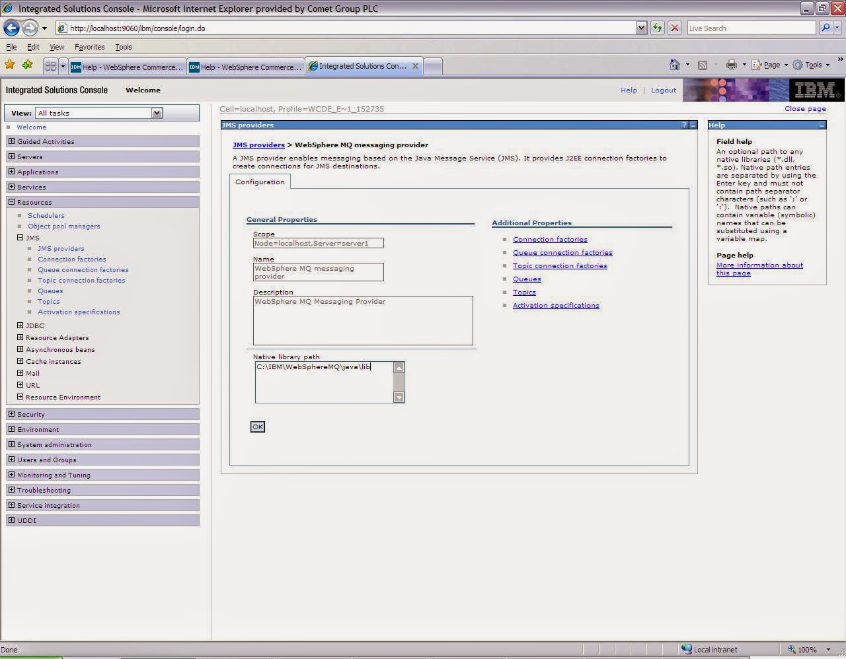Collapse the Resources tree section
Image resolution: width=846 pixels, height=659 pixels.
coord(11,202)
